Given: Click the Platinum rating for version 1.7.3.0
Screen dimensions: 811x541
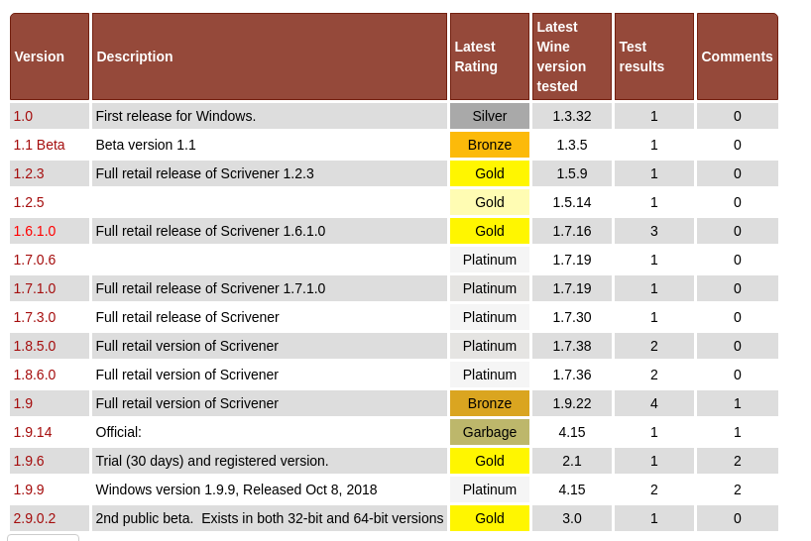Looking at the screenshot, I should tap(490, 317).
